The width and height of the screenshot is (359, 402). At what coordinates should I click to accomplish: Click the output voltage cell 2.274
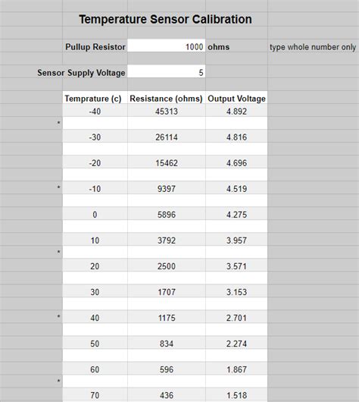[236, 343]
